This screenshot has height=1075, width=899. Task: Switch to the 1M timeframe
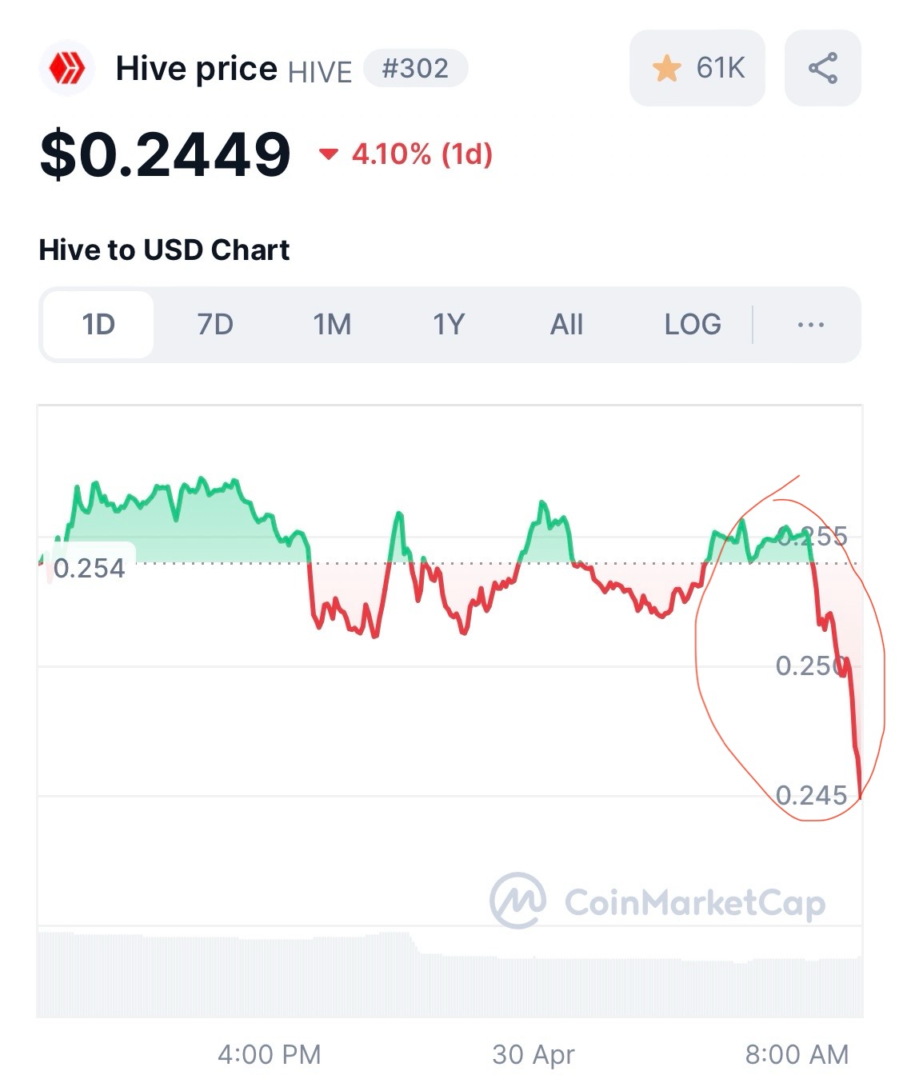tap(332, 325)
